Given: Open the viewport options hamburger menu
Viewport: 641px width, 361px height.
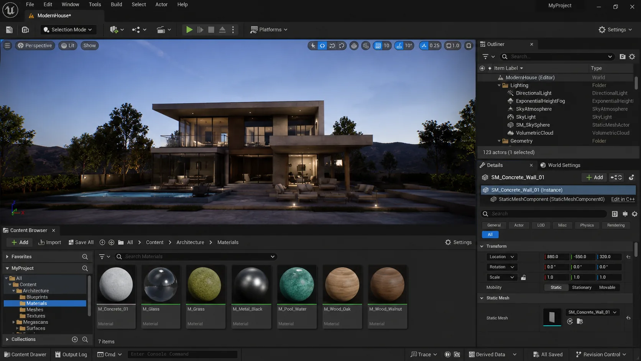Looking at the screenshot, I should point(7,46).
